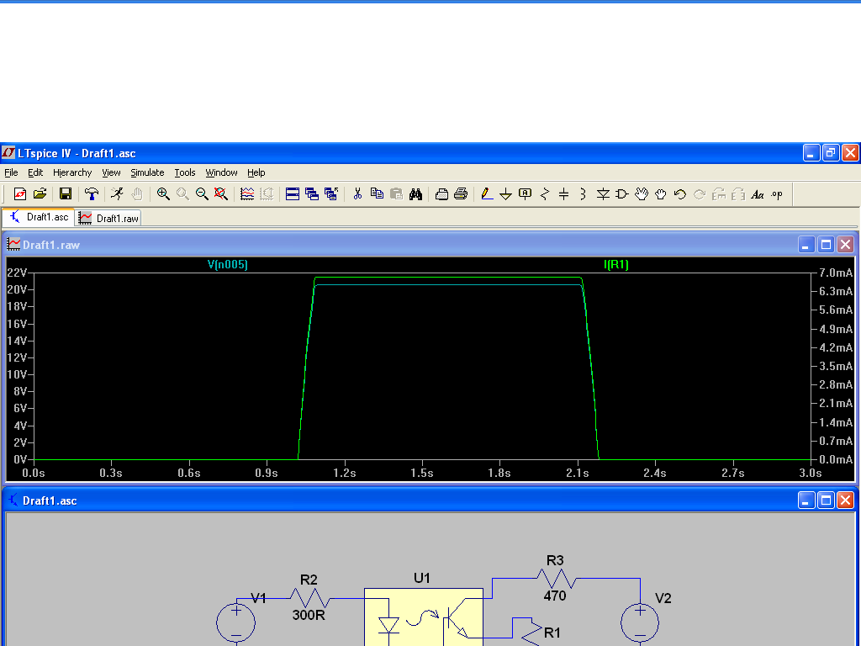Place an Inductor from the toolbar
Image resolution: width=861 pixels, height=646 pixels.
point(584,194)
